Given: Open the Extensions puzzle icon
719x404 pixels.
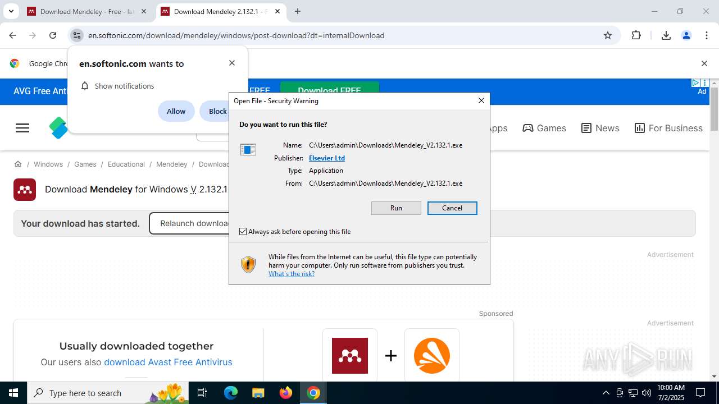Looking at the screenshot, I should [x=636, y=35].
